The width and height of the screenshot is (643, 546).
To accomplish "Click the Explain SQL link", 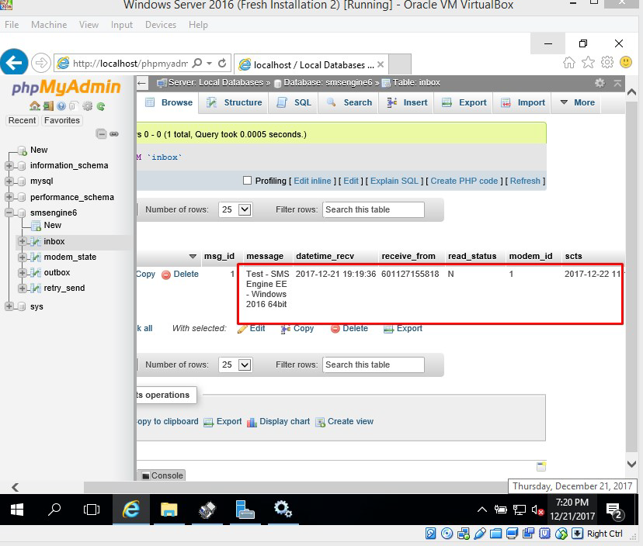I will click(x=394, y=181).
